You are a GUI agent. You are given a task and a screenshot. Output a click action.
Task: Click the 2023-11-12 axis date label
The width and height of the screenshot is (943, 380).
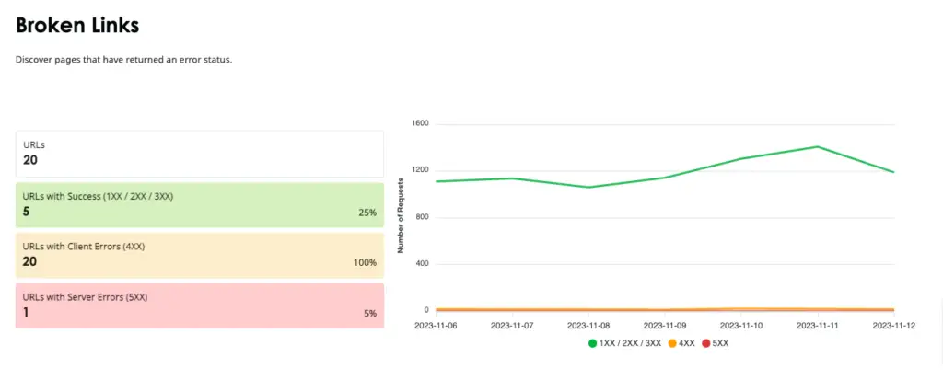click(x=893, y=326)
